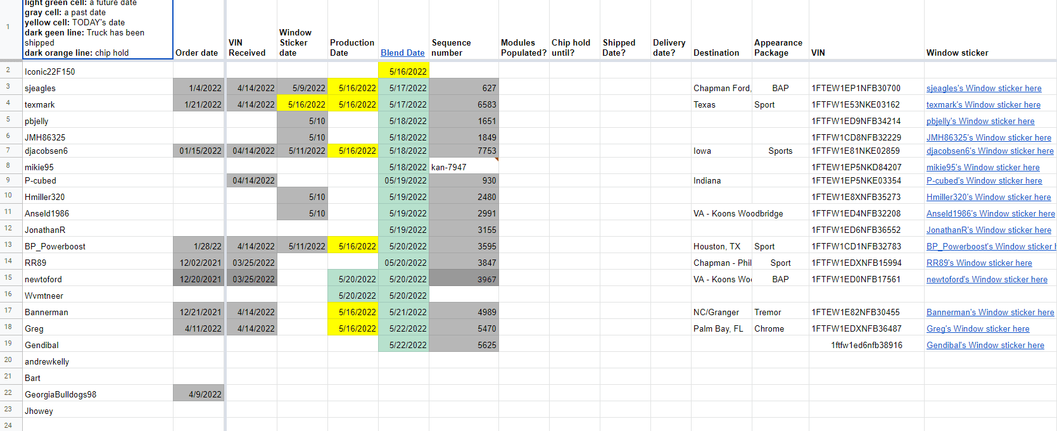Open sjeagles's Window sticker link
This screenshot has width=1057, height=431.
pyautogui.click(x=984, y=89)
